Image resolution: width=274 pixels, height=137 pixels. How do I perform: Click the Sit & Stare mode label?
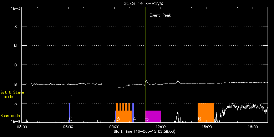click(12, 94)
